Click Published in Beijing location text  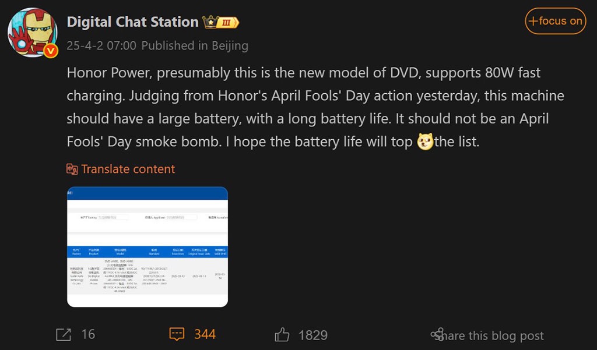195,45
